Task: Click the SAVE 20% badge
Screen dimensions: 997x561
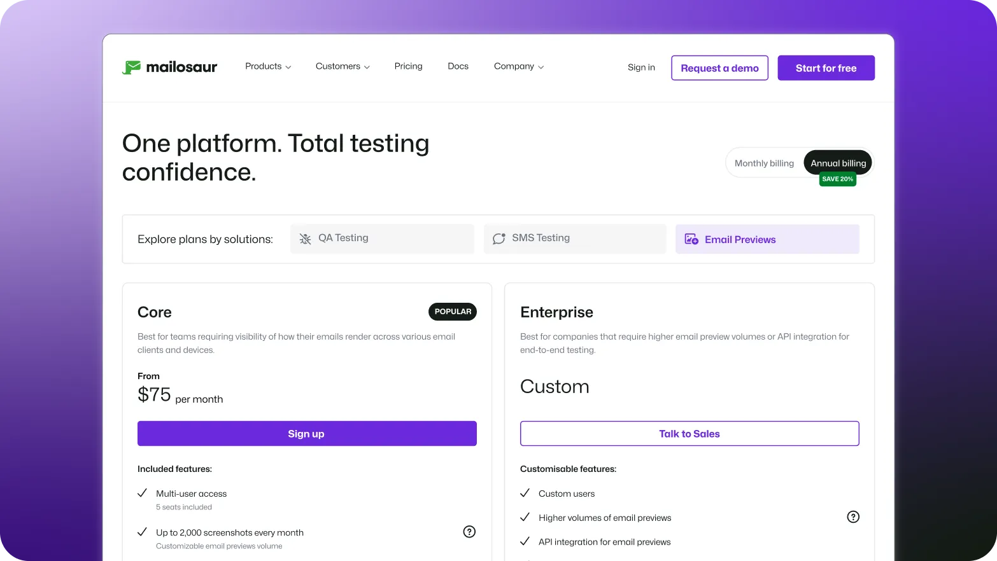Action: (837, 179)
